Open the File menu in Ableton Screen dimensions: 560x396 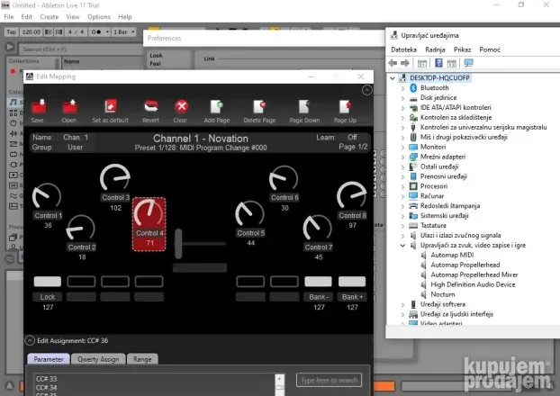click(9, 17)
